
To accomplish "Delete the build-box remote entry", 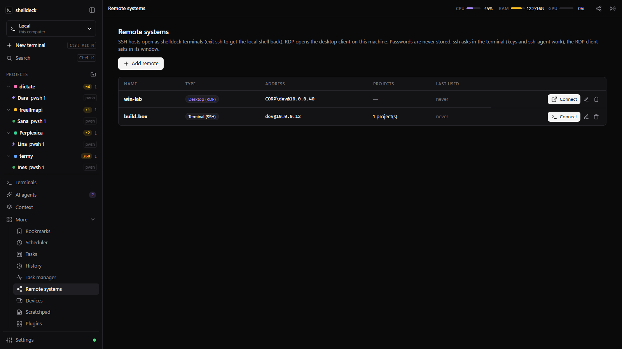I will [596, 117].
